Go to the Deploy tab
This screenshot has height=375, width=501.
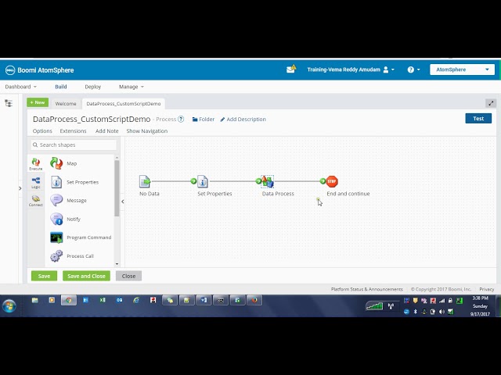[x=92, y=87]
